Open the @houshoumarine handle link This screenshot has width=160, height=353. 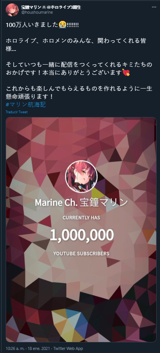(x=37, y=12)
